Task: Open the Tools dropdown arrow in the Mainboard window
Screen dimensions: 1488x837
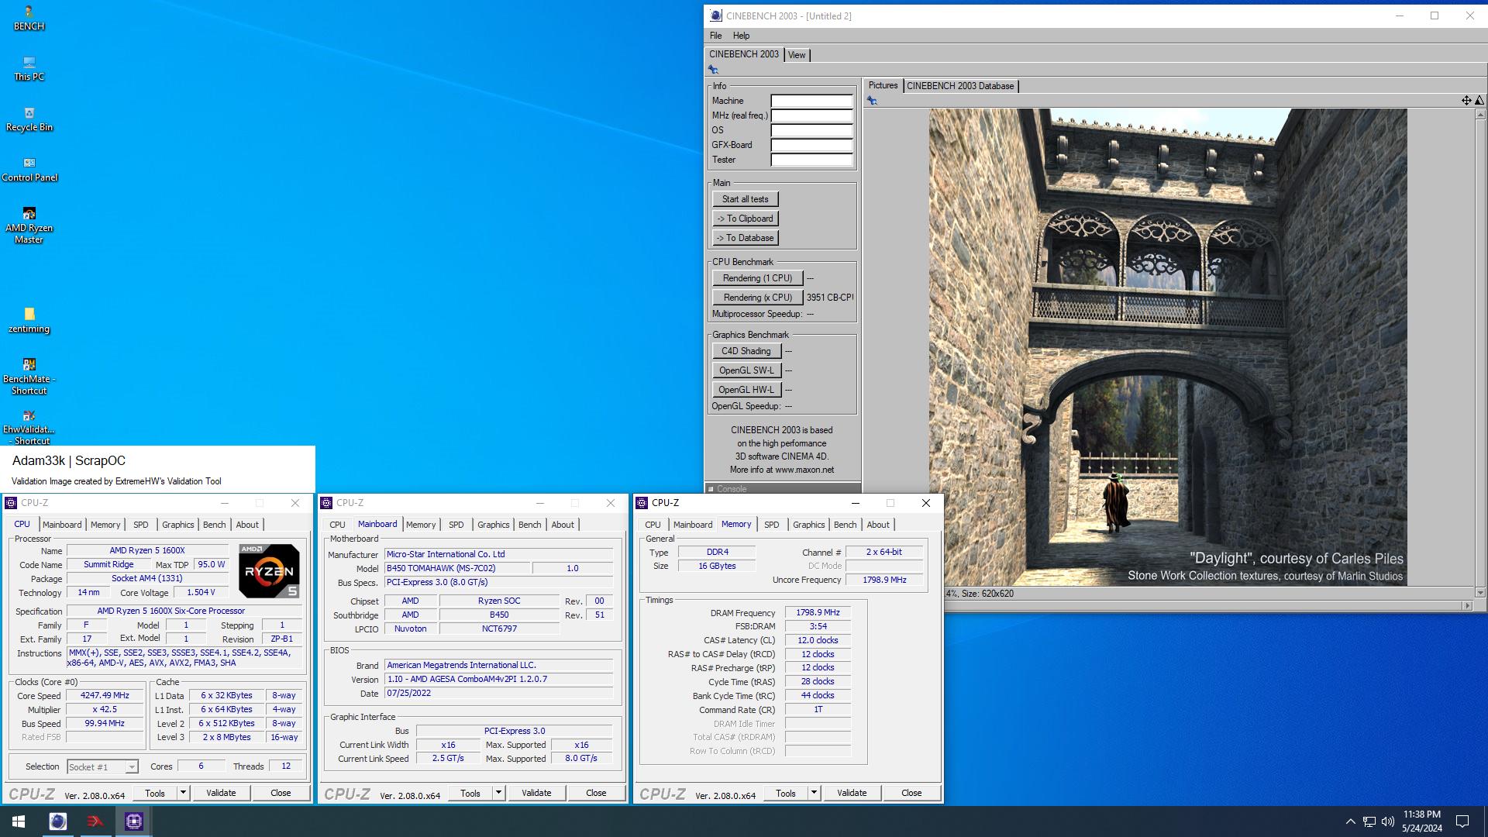Action: 499,793
